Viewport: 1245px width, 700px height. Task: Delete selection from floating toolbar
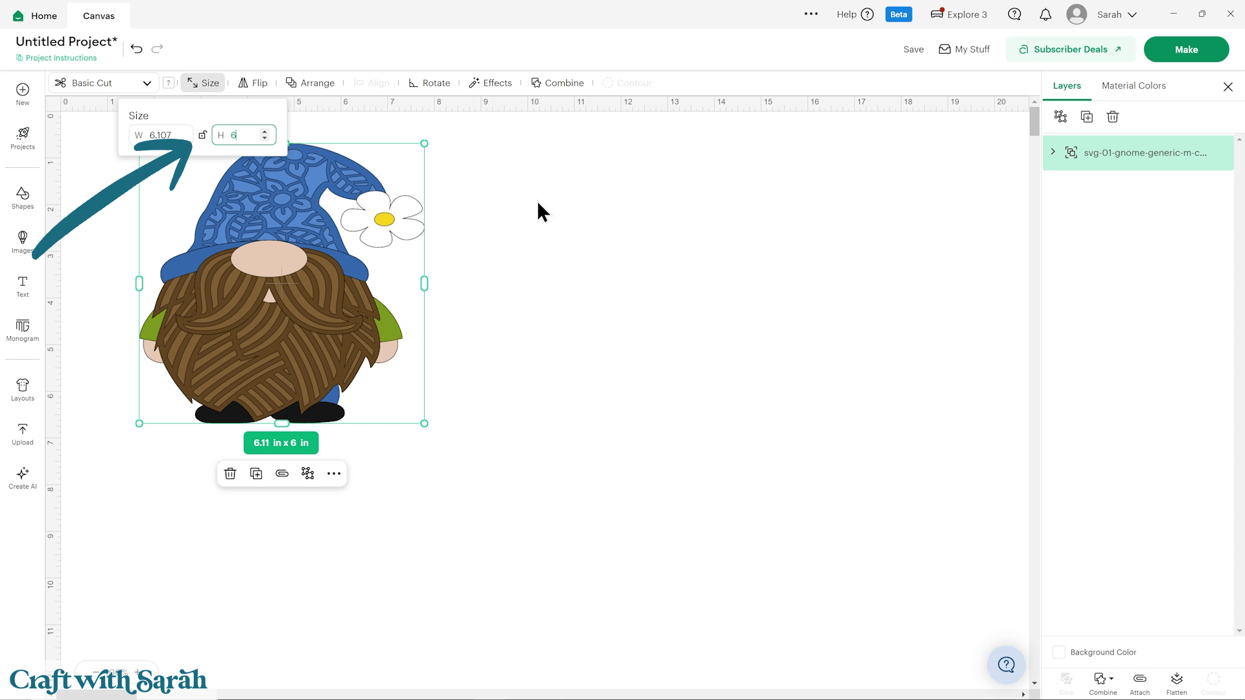[230, 474]
